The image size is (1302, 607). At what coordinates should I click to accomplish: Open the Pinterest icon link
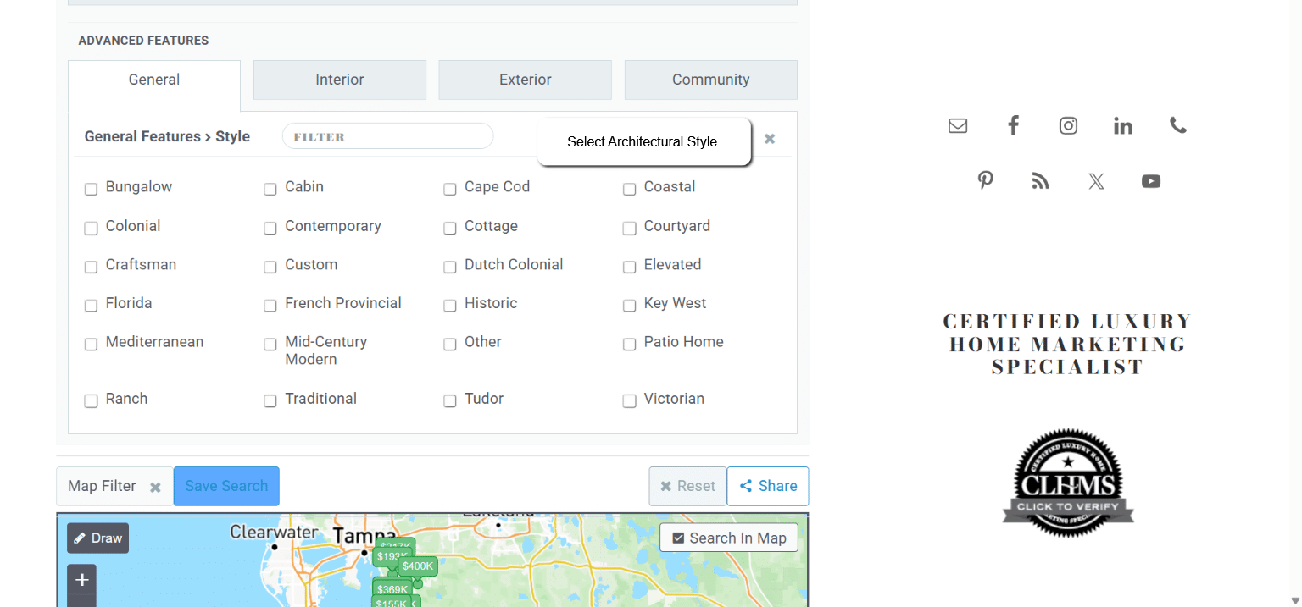(x=985, y=181)
